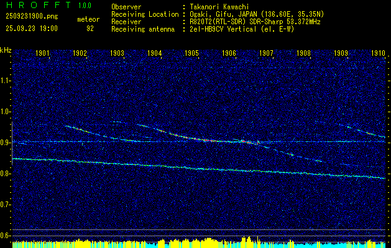Click the Receiving antenna label
Viewport: 391px width, 248px height.
tap(143, 29)
